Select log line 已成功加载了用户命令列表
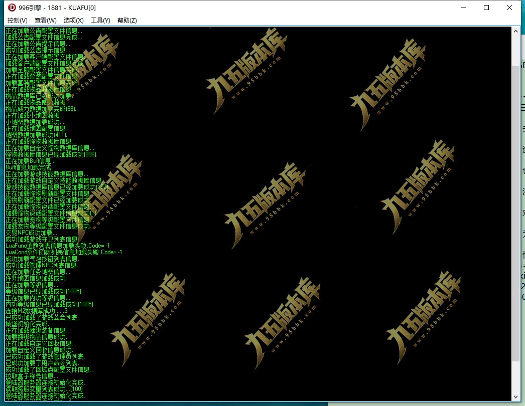 coord(43,363)
